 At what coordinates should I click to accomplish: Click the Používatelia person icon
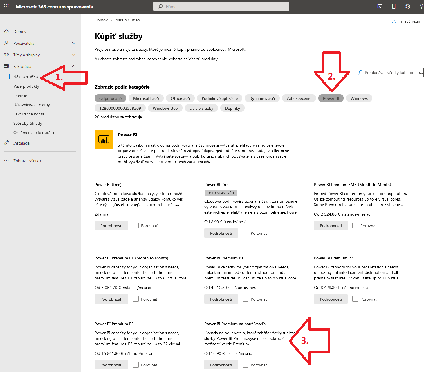pos(6,43)
